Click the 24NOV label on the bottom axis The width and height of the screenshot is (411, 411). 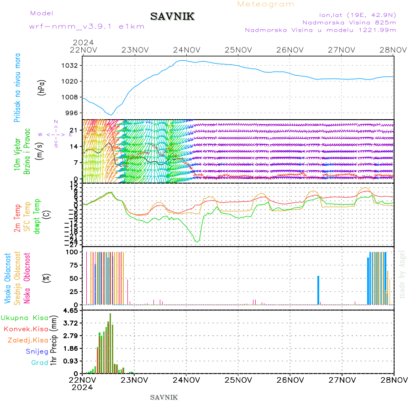[x=186, y=380]
